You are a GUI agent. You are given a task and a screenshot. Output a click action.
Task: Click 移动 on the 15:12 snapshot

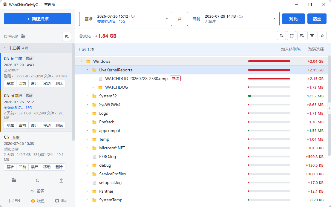(47, 125)
